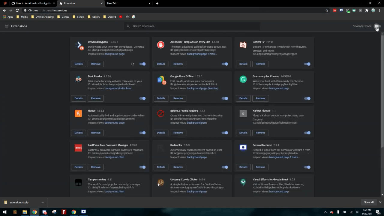Image resolution: width=384 pixels, height=216 pixels.
Task: Click the YouTube bookmark icon
Action: pyautogui.click(x=121, y=17)
